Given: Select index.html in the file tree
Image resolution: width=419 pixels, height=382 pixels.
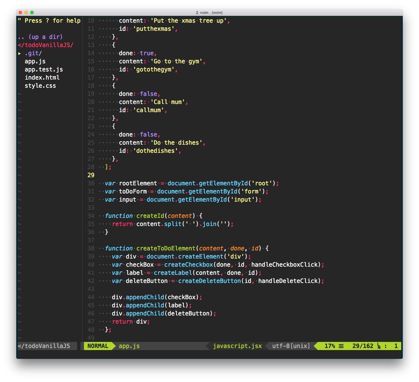Looking at the screenshot, I should pos(42,78).
